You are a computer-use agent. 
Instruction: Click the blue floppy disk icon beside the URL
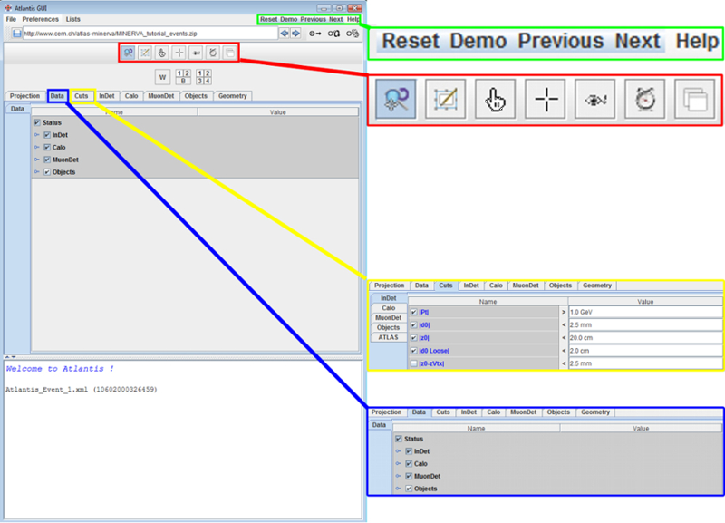tap(16, 34)
